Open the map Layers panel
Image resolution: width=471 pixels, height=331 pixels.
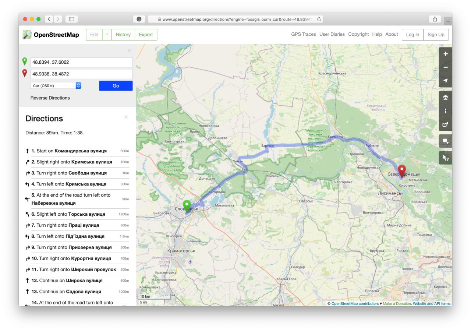click(446, 98)
